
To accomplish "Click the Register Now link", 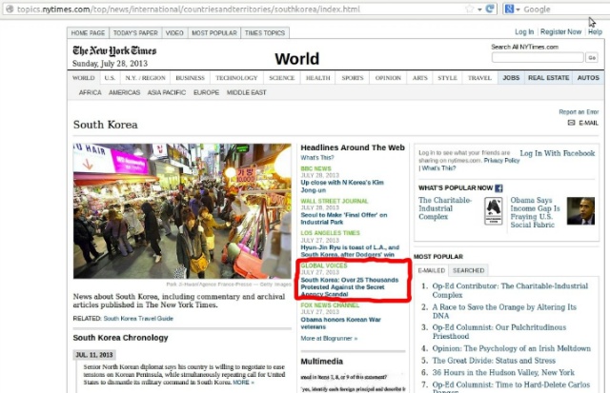I will pyautogui.click(x=560, y=31).
